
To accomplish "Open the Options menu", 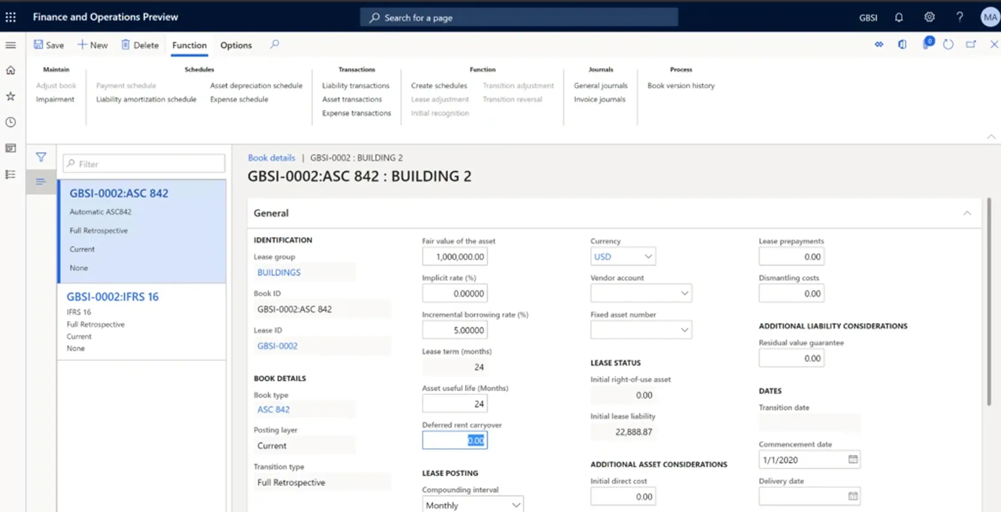I will coord(236,45).
